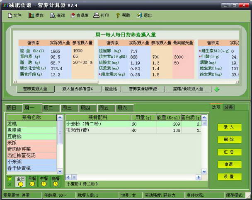The image size is (252, 200).
Task: Select the 全日 all-day meal toggle
Action: click(20, 181)
